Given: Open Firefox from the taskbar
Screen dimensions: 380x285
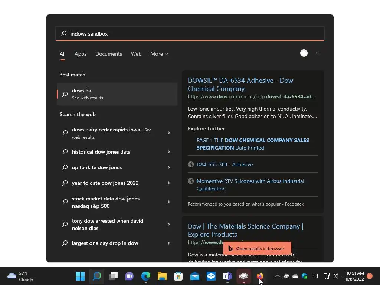Looking at the screenshot, I should tap(260, 276).
